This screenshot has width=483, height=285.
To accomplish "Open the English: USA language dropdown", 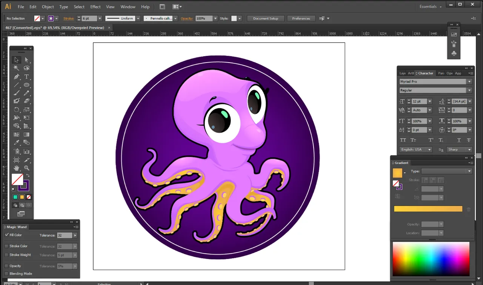I will coord(429,150).
